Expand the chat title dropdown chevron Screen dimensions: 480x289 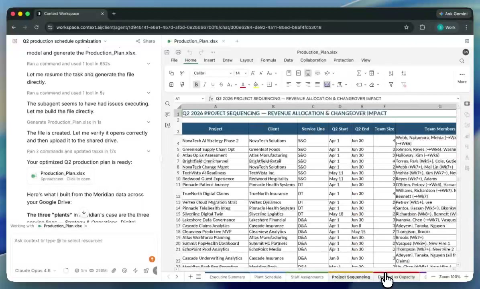pos(105,41)
